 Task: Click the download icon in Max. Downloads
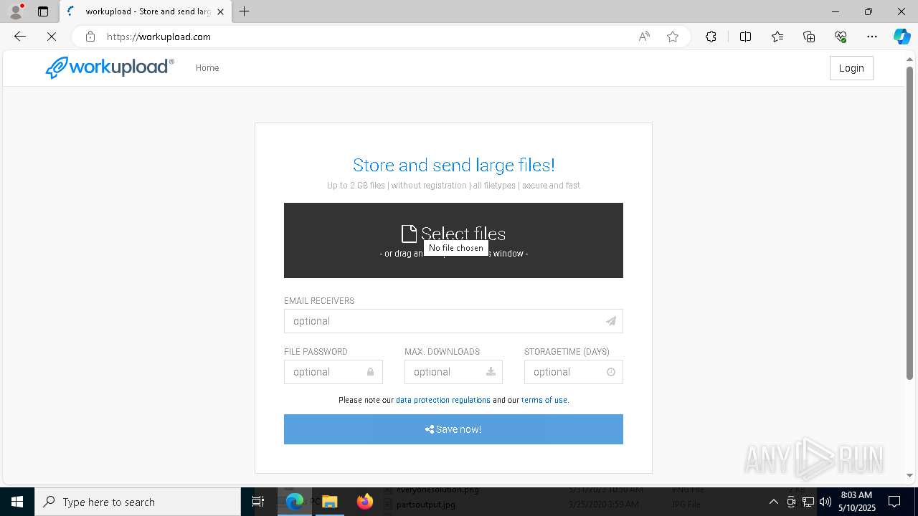pos(491,372)
